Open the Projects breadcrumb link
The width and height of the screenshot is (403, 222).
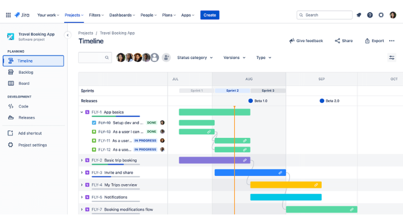[x=86, y=33]
